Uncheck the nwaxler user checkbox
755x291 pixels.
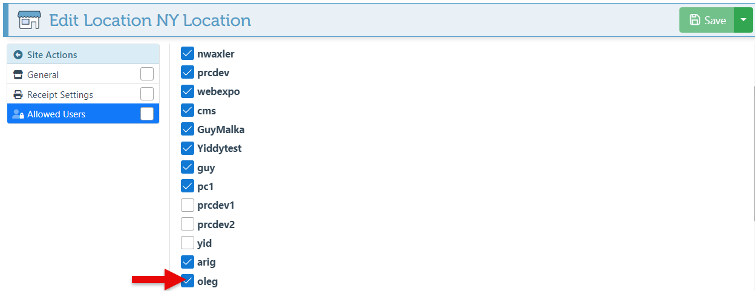click(x=188, y=53)
